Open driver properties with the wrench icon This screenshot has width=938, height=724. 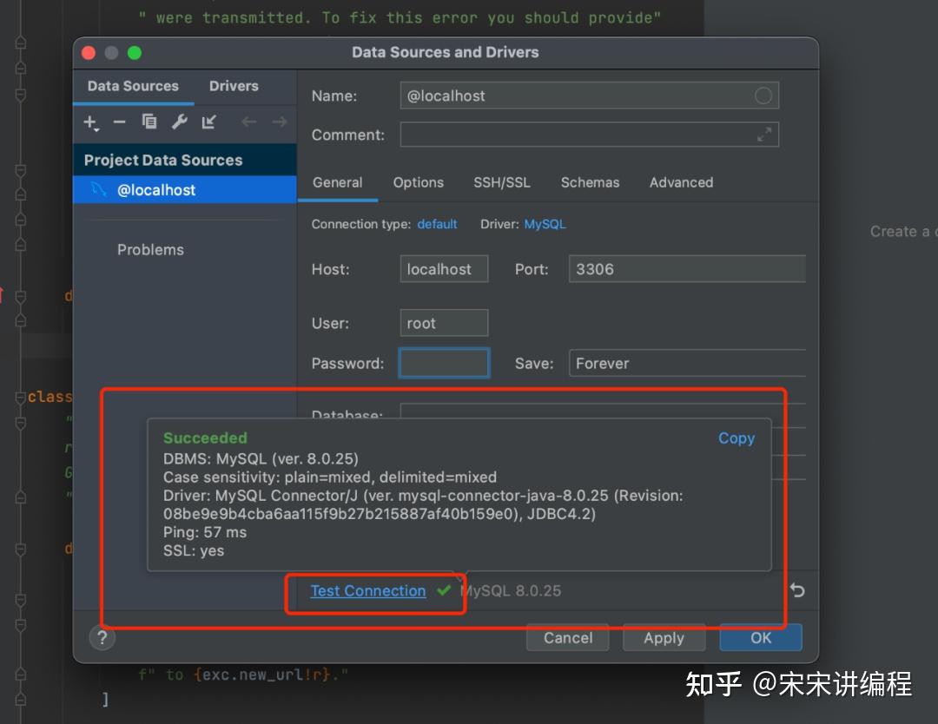pos(179,122)
